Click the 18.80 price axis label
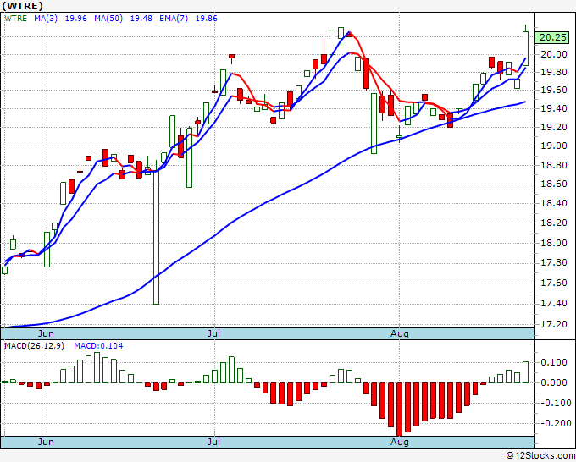 554,165
